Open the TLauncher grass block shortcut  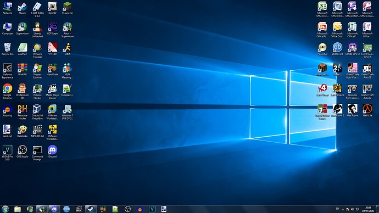(67, 8)
